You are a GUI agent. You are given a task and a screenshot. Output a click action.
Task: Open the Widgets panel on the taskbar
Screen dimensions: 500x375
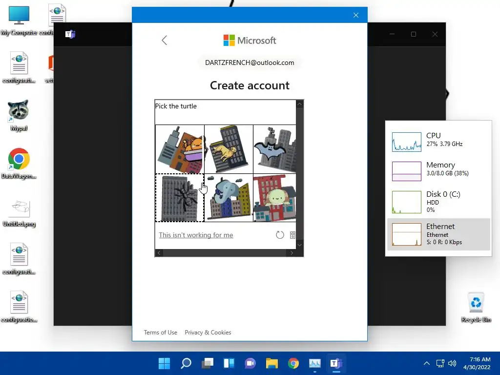point(229,363)
